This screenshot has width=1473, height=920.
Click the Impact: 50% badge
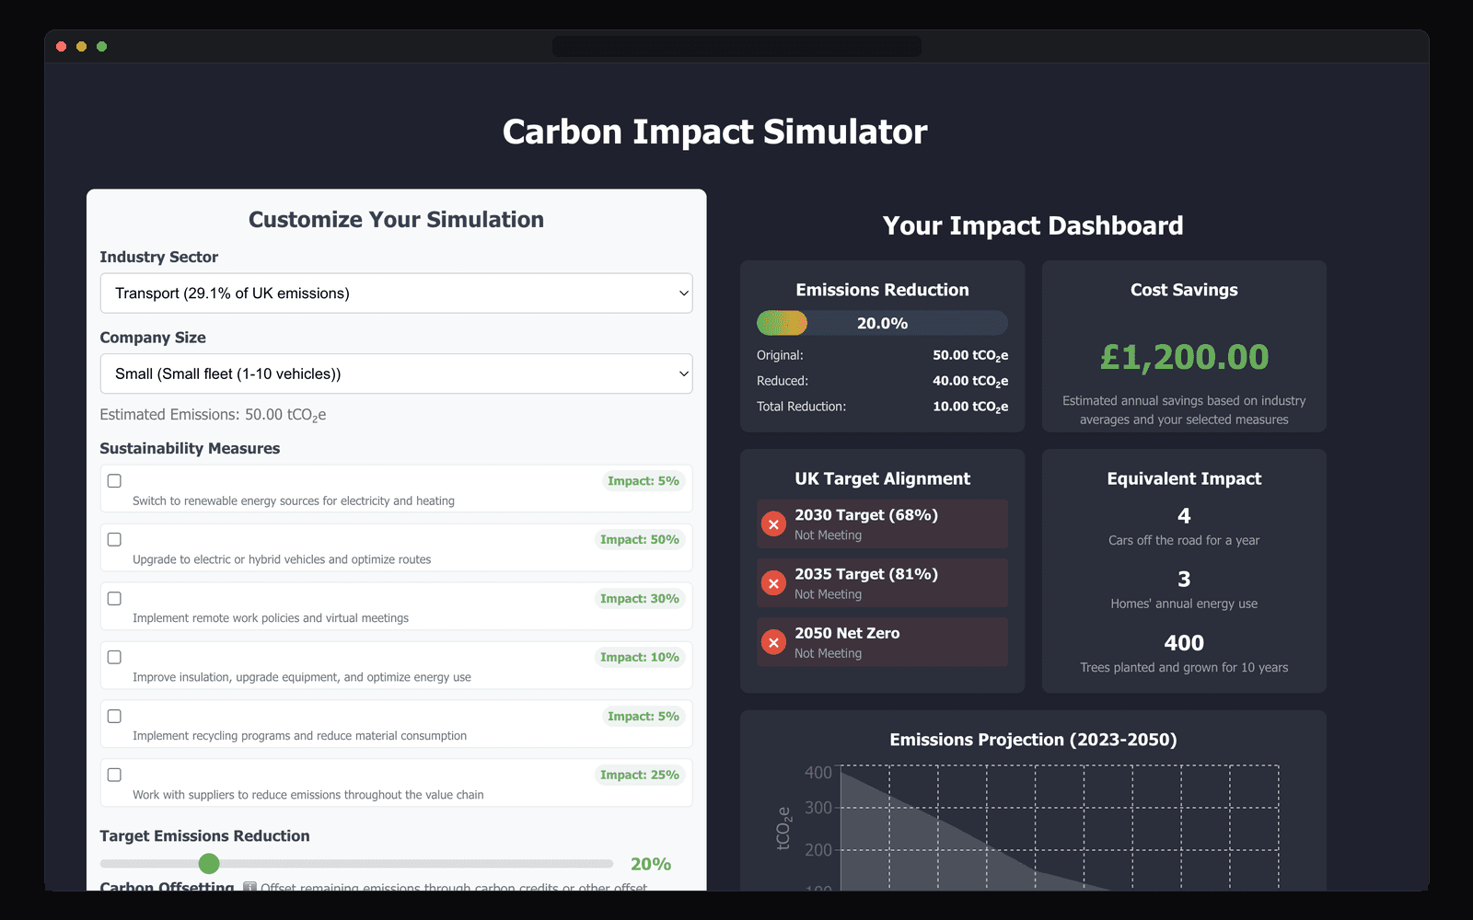point(640,539)
